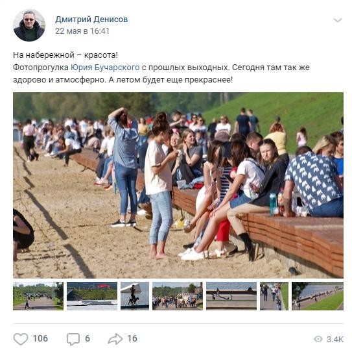Open author name Дмитрий Денисов link
352x350 pixels.
(91, 19)
